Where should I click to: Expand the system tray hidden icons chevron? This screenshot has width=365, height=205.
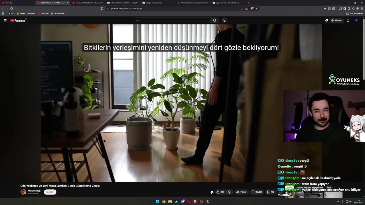click(x=338, y=202)
